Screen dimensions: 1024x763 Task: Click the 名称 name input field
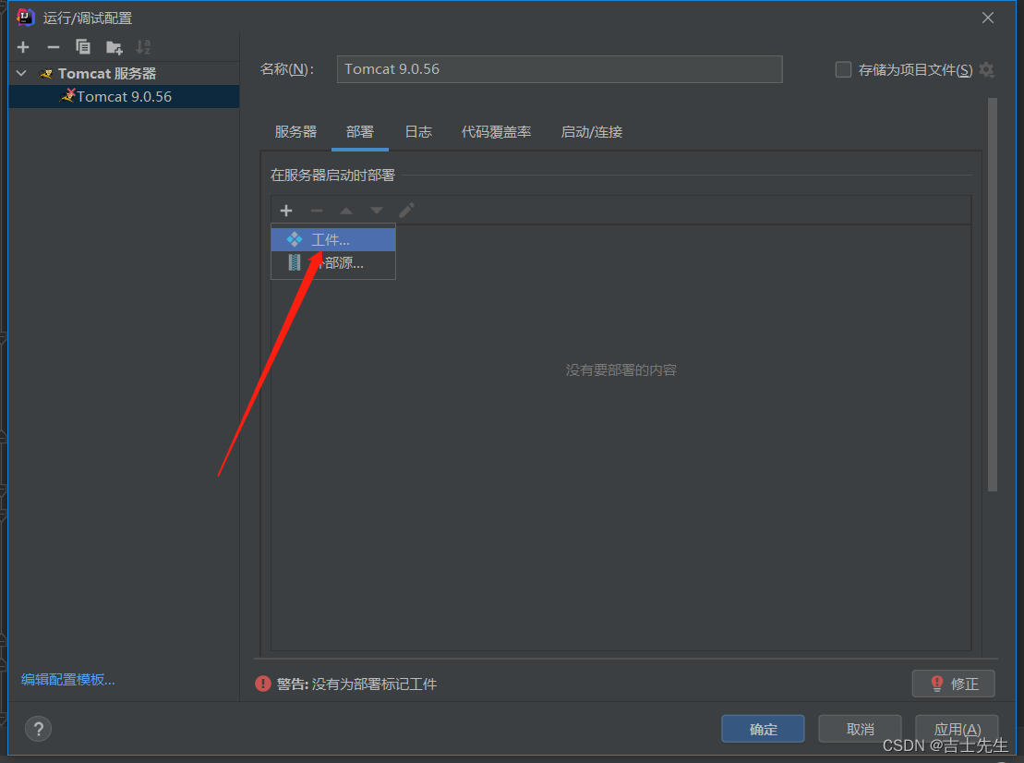click(559, 69)
